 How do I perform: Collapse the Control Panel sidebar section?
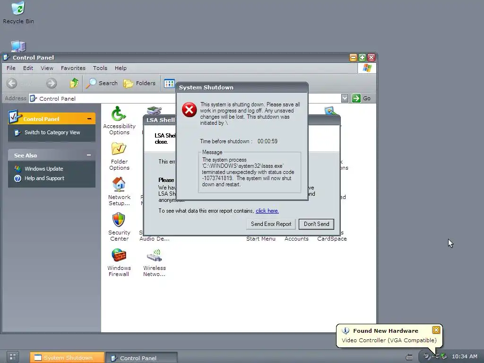(89, 119)
